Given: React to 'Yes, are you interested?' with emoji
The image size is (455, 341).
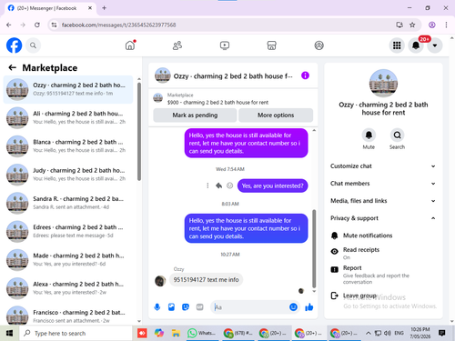Looking at the screenshot, I should click(x=230, y=186).
